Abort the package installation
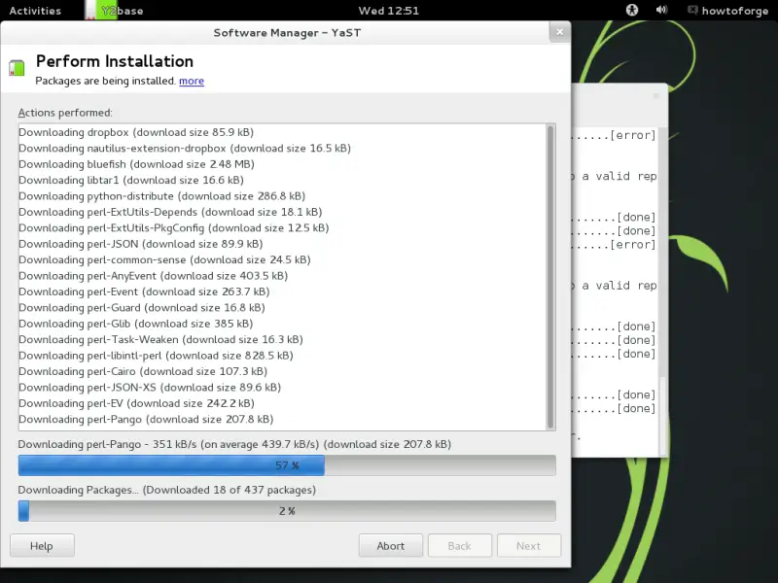 [x=391, y=546]
